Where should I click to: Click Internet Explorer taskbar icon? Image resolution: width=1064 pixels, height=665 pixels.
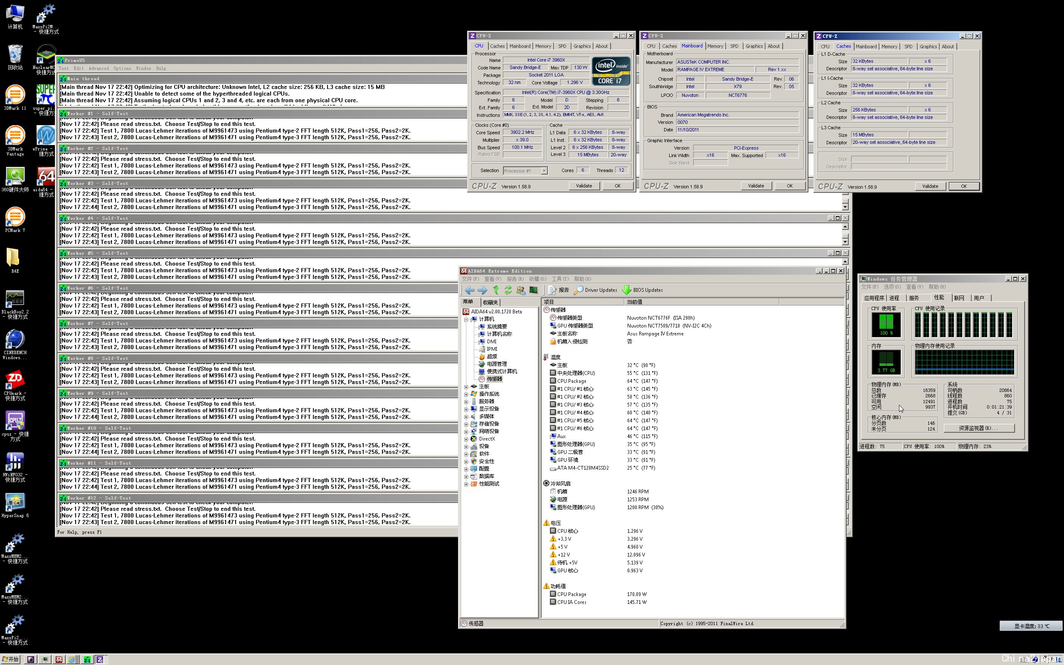pyautogui.click(x=71, y=659)
